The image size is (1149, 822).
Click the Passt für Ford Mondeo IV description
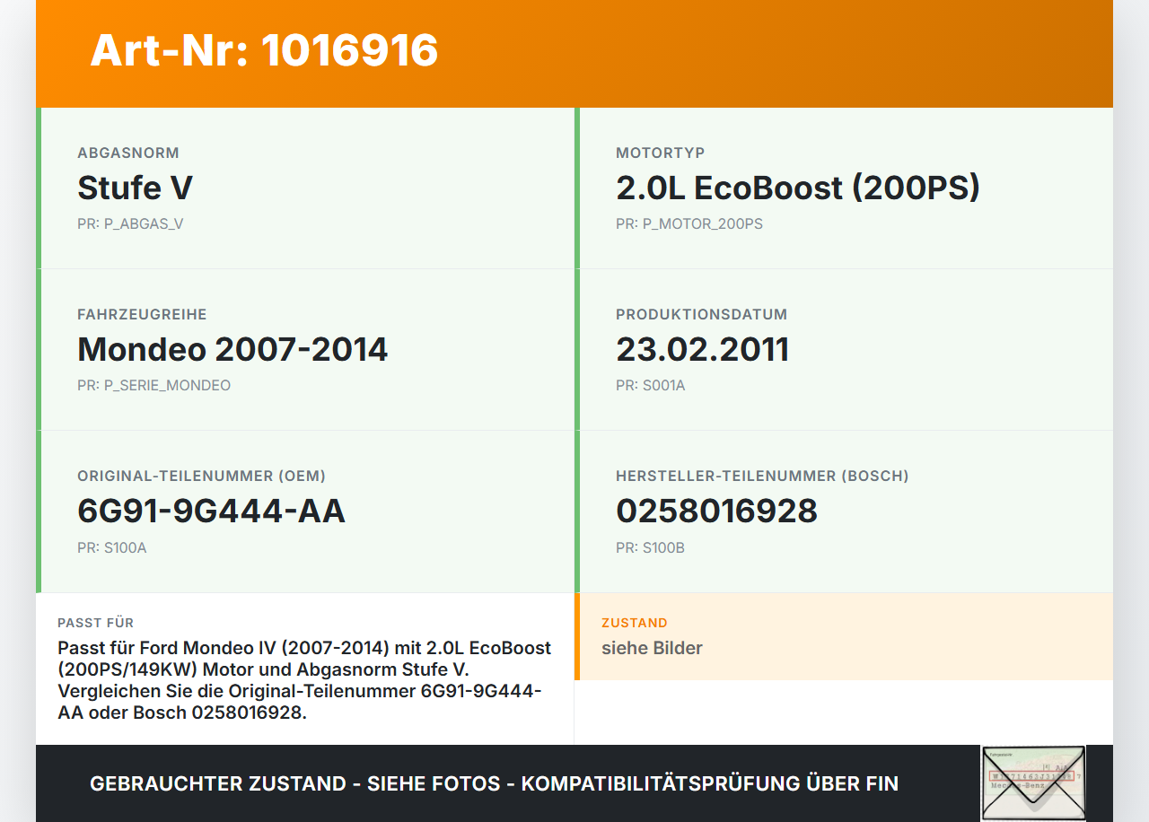tap(304, 680)
